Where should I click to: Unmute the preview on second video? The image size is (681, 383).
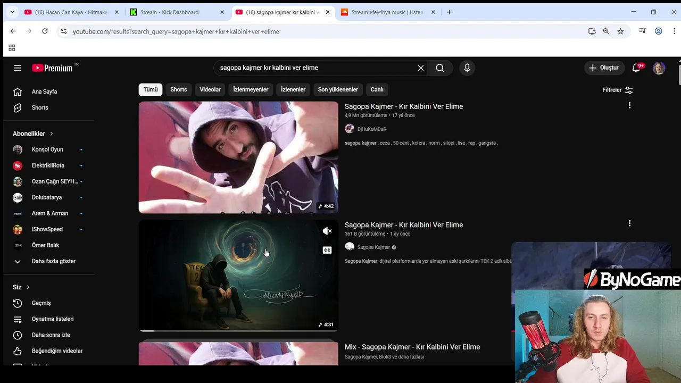pos(327,231)
